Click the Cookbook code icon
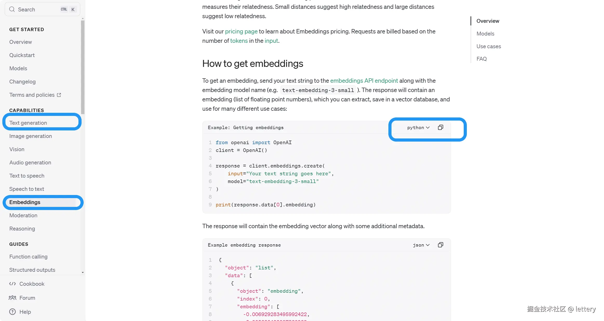Image resolution: width=604 pixels, height=321 pixels. click(x=12, y=284)
